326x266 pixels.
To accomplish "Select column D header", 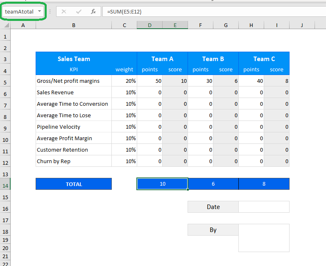I will pos(149,25).
